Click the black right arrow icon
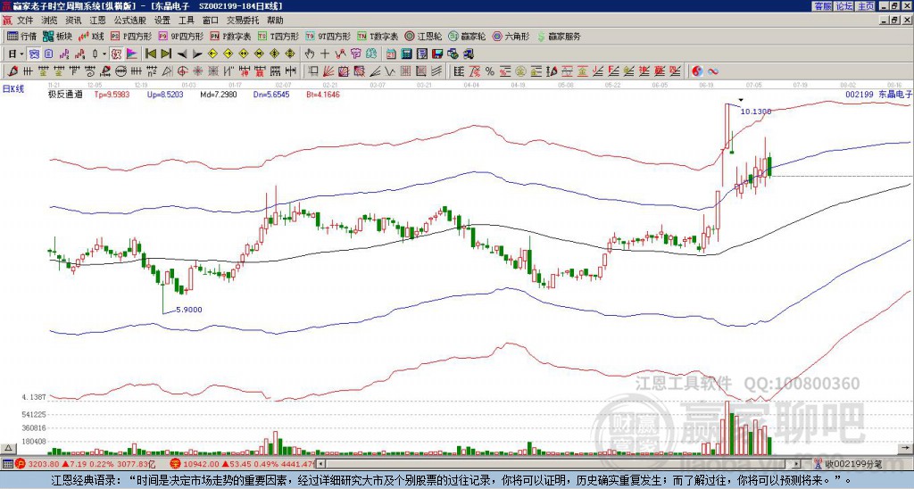 pos(197,54)
